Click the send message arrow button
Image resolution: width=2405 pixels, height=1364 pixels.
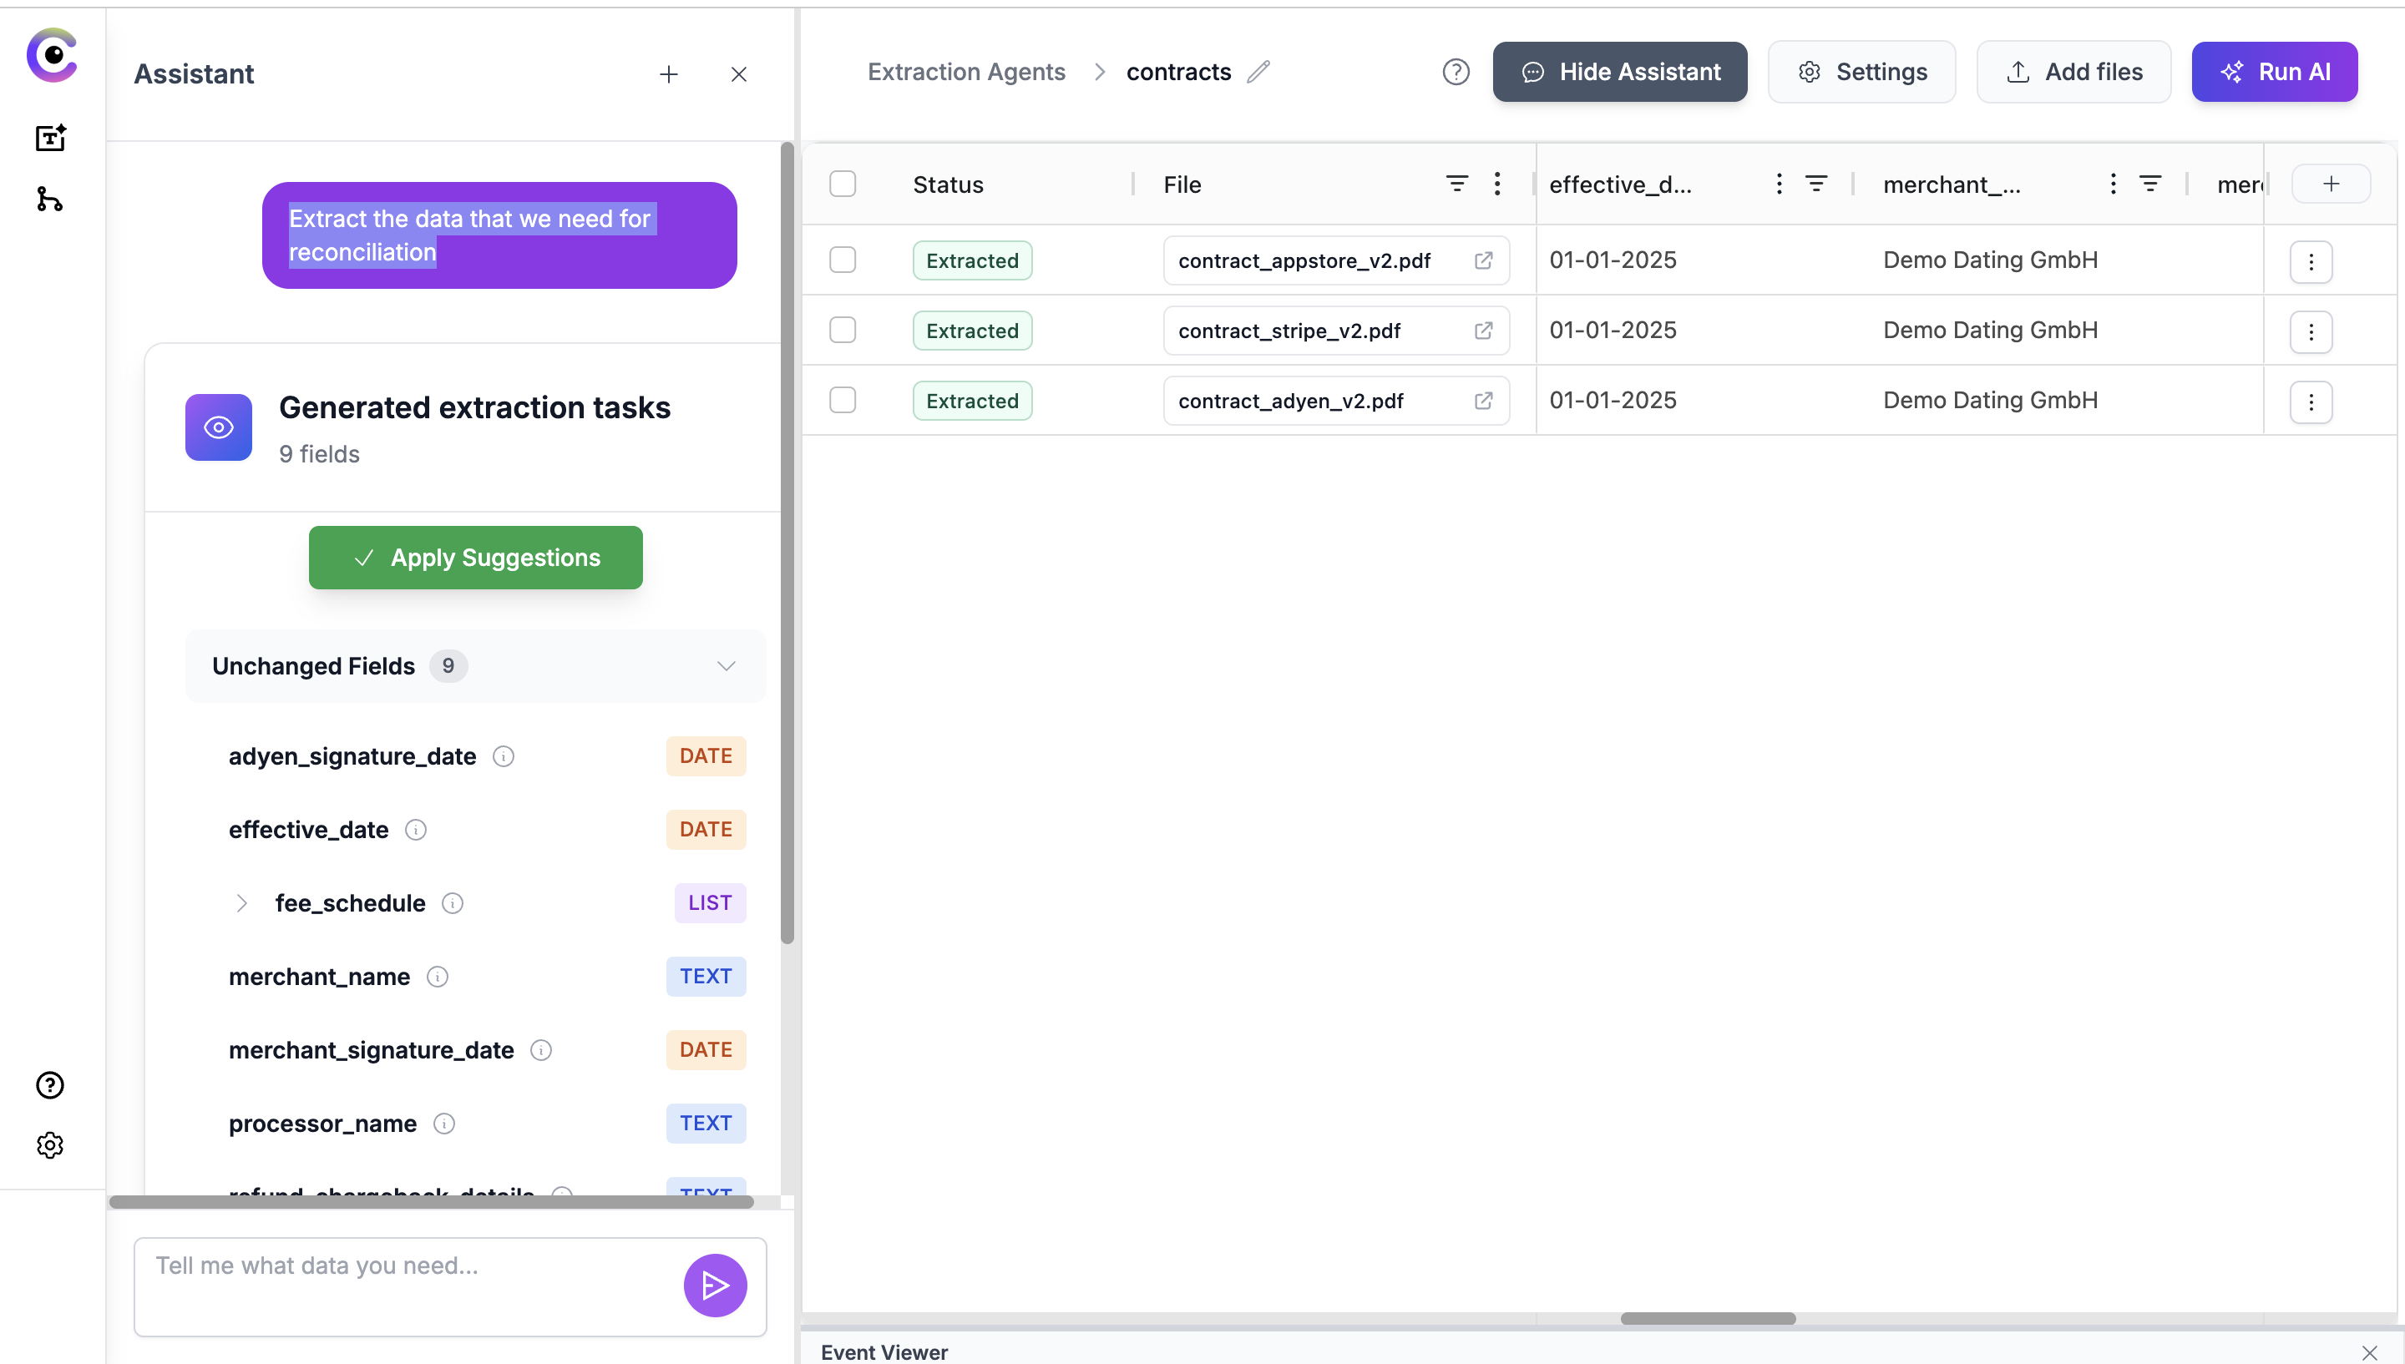[715, 1286]
